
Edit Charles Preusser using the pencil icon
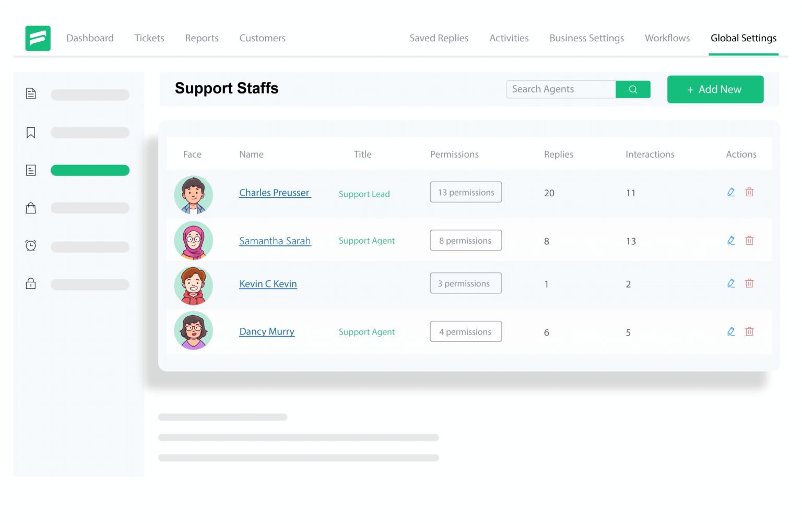click(730, 192)
